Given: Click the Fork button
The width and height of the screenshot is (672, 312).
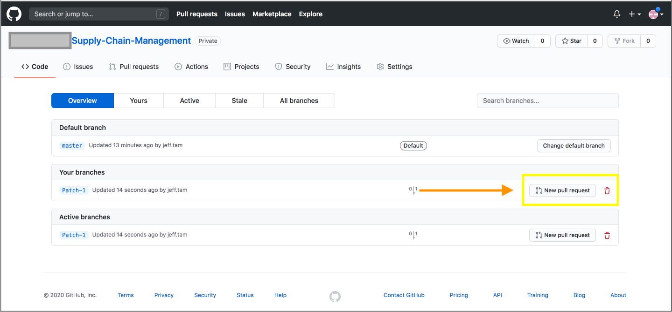Looking at the screenshot, I should pyautogui.click(x=624, y=41).
